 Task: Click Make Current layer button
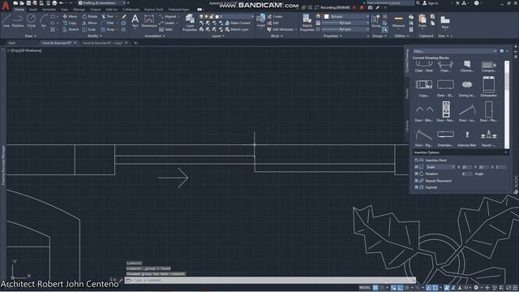(238, 23)
